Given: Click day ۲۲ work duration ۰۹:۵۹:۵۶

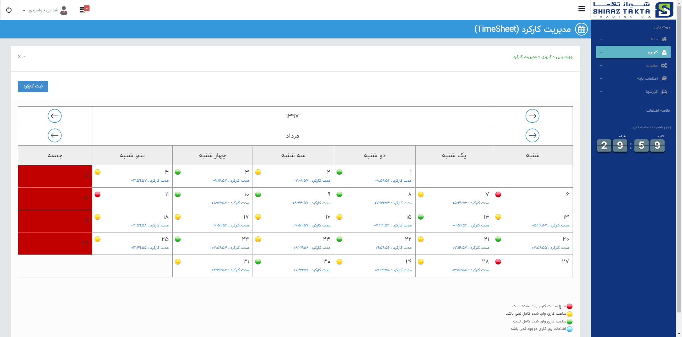Looking at the screenshot, I should [393, 248].
